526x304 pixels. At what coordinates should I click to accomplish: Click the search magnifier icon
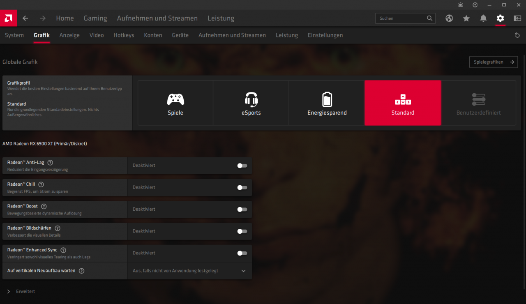[429, 18]
